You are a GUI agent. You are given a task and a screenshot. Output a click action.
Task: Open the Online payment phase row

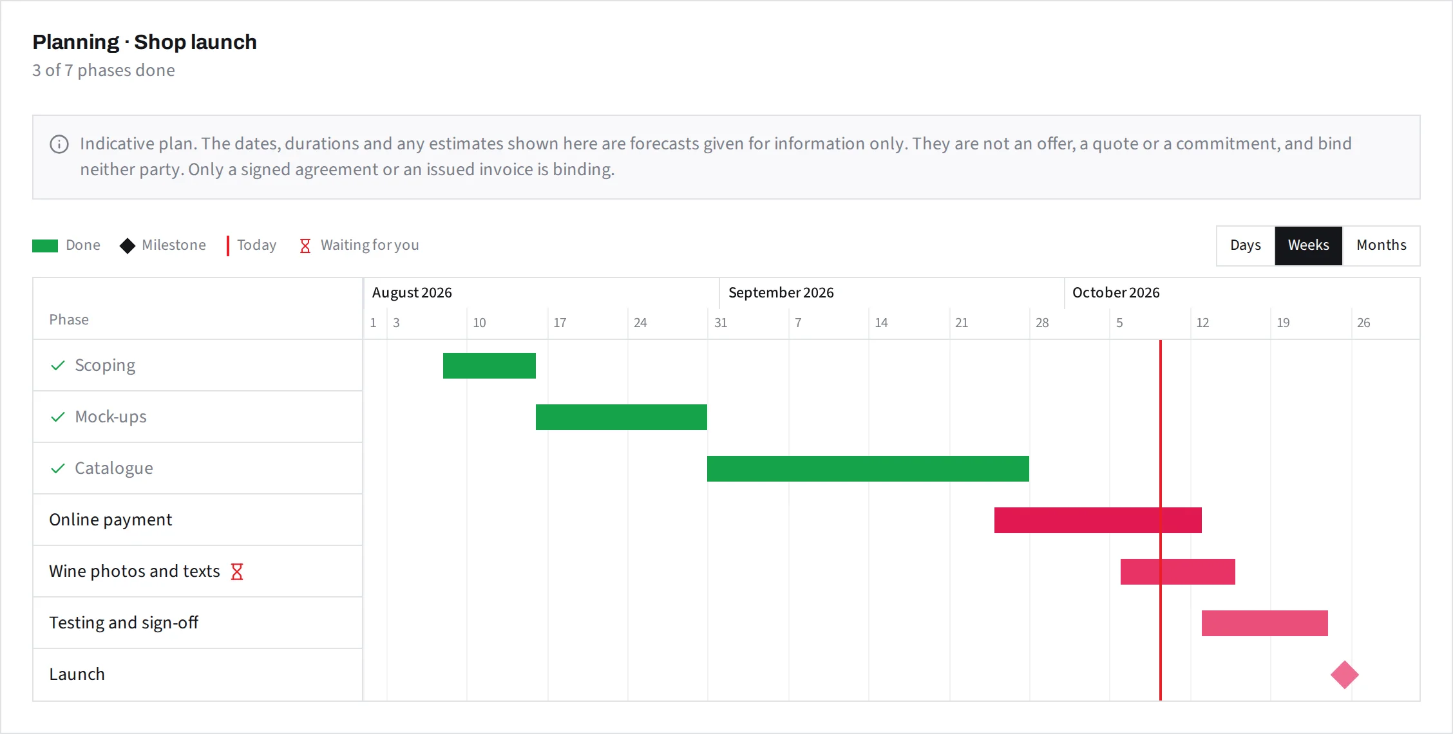[x=198, y=520]
